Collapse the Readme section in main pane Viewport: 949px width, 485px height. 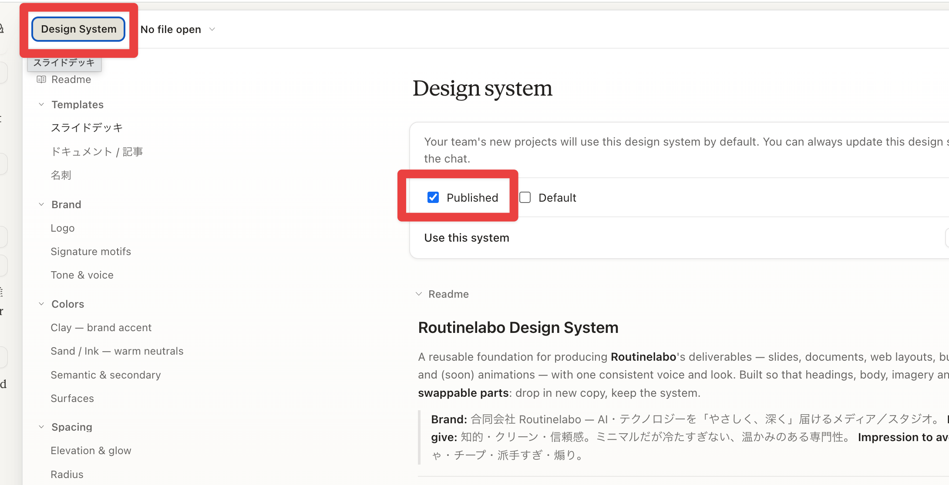[419, 294]
